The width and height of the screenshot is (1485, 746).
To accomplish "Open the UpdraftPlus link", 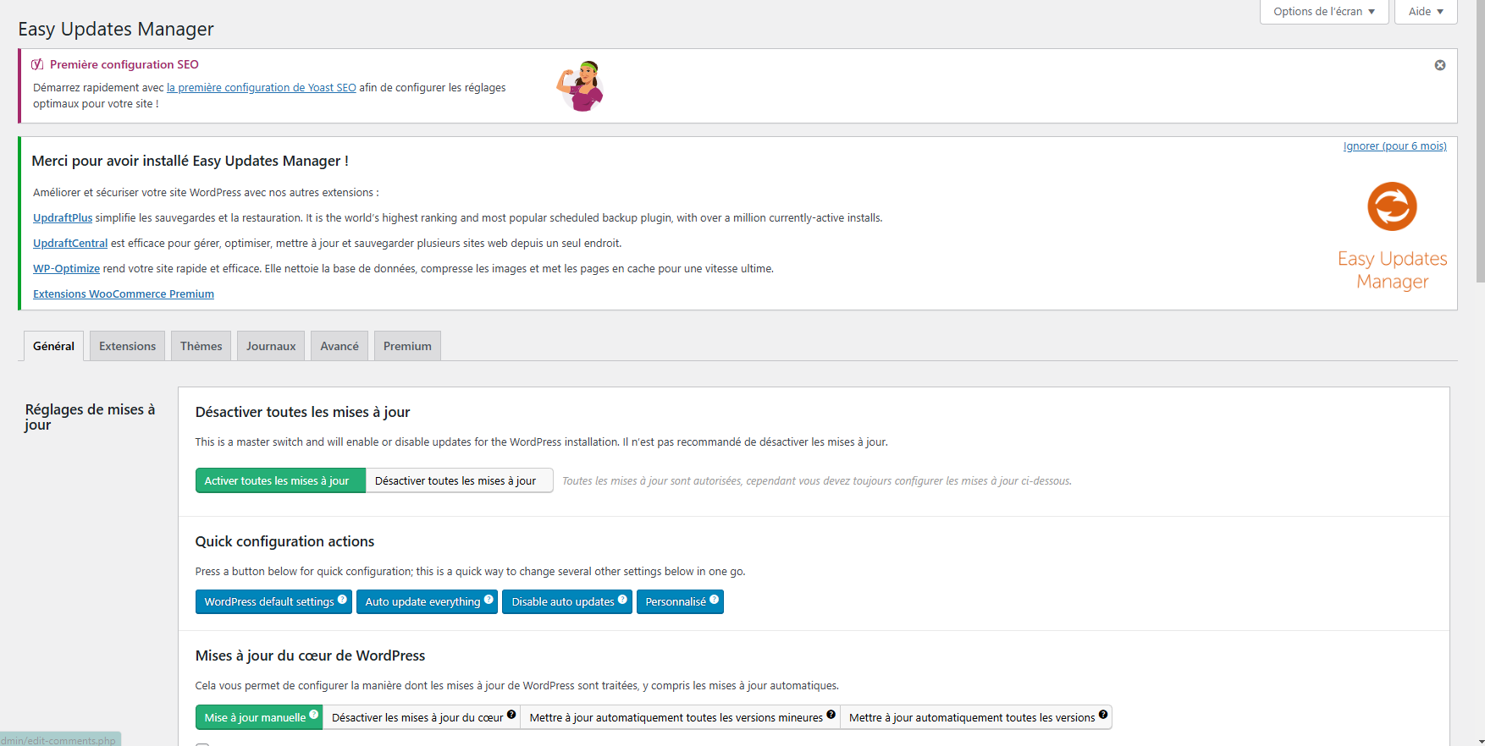I will coord(63,217).
